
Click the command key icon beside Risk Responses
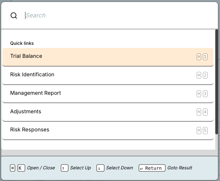(x=199, y=130)
